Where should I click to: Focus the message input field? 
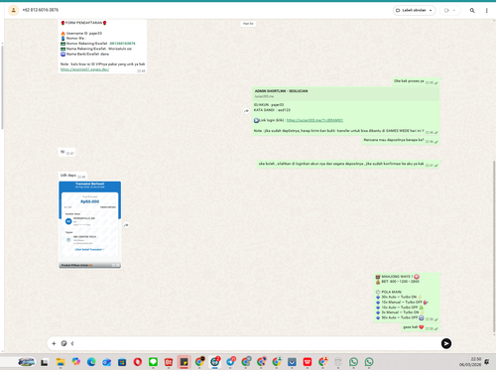click(255, 343)
